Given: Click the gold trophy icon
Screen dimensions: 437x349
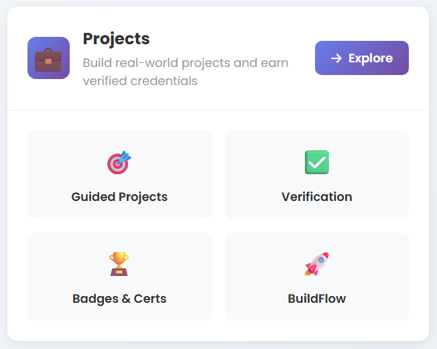Looking at the screenshot, I should 119,264.
